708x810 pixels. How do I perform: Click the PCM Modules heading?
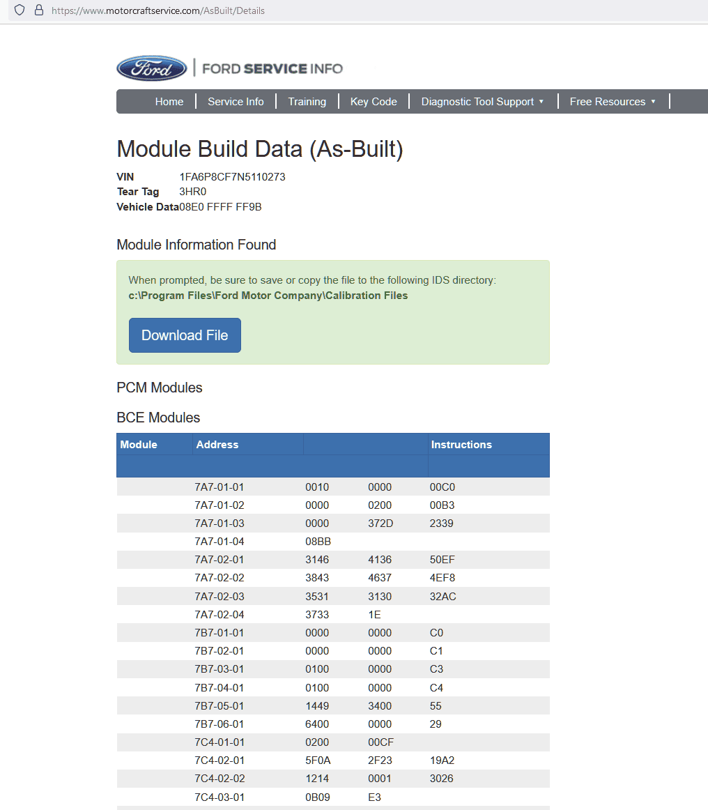click(x=160, y=388)
